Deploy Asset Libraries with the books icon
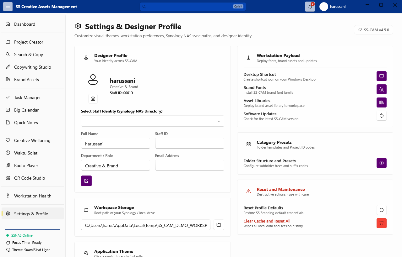Viewport: 402px width, 257px height. pyautogui.click(x=382, y=102)
